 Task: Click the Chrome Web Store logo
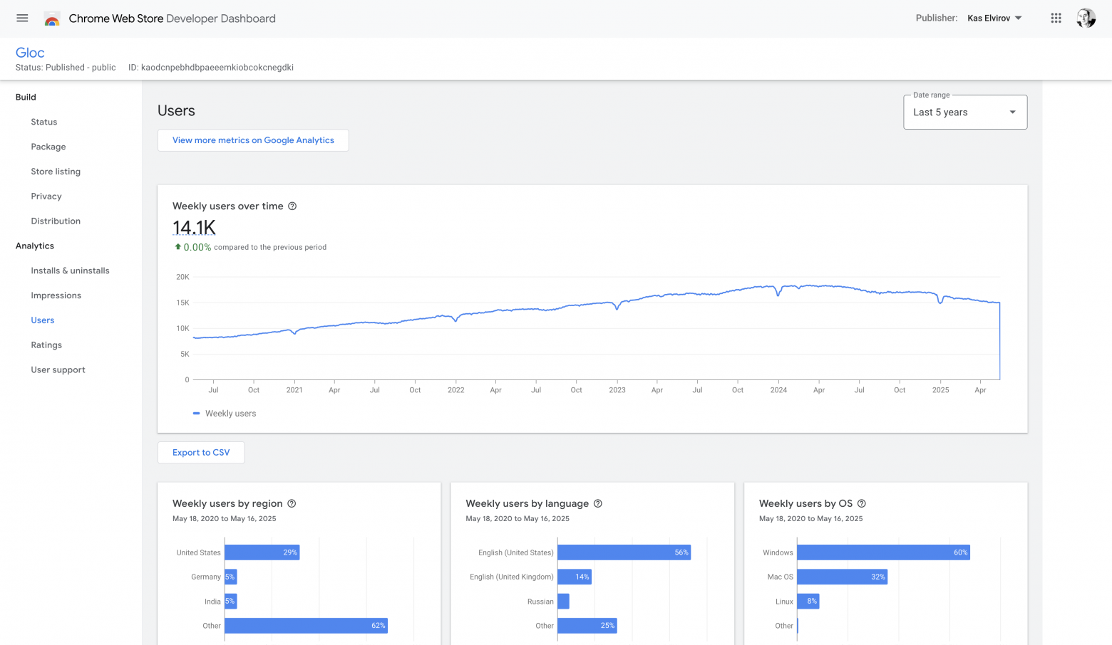tap(52, 18)
